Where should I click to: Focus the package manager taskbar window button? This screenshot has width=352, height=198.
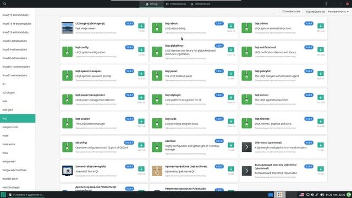(x=26, y=195)
